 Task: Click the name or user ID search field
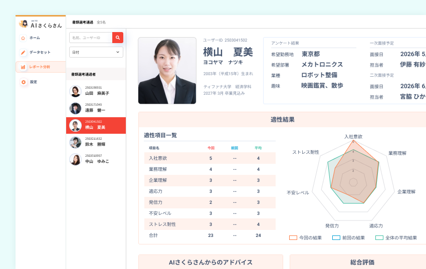(x=91, y=38)
